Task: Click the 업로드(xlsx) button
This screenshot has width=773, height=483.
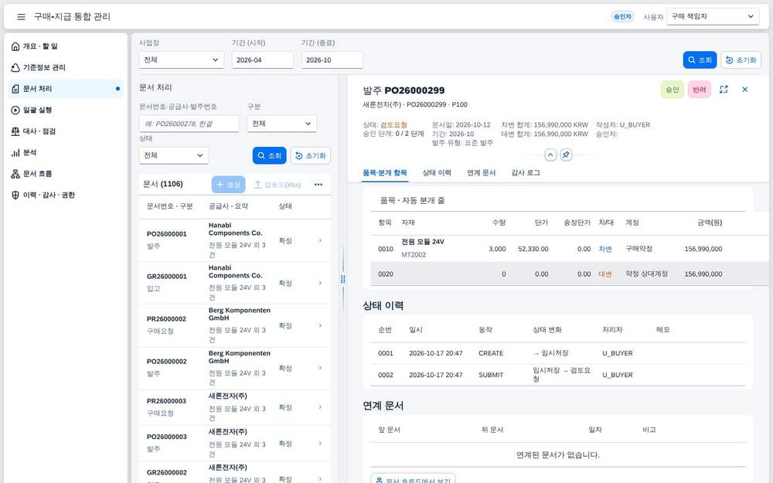Action: [x=277, y=185]
